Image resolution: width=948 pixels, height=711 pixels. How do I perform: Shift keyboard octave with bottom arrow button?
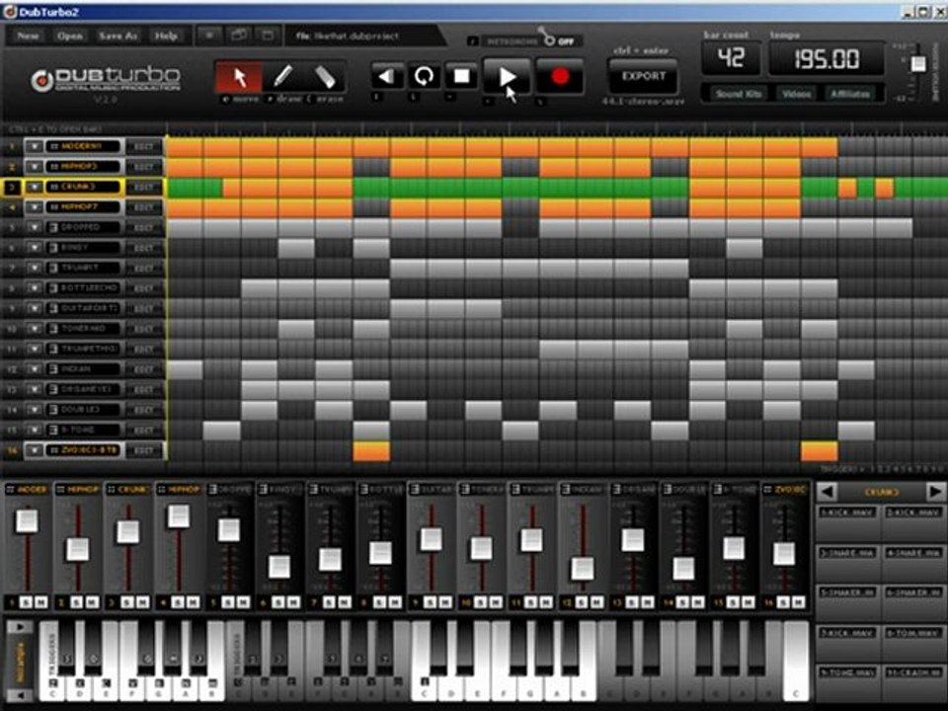coord(20,695)
